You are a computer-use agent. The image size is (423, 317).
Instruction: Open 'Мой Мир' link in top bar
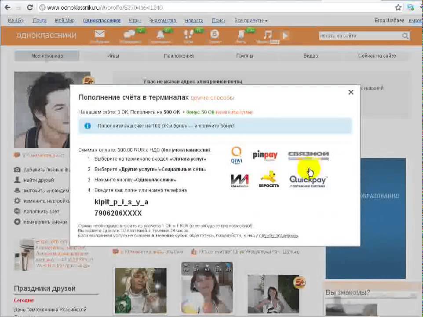(65, 21)
